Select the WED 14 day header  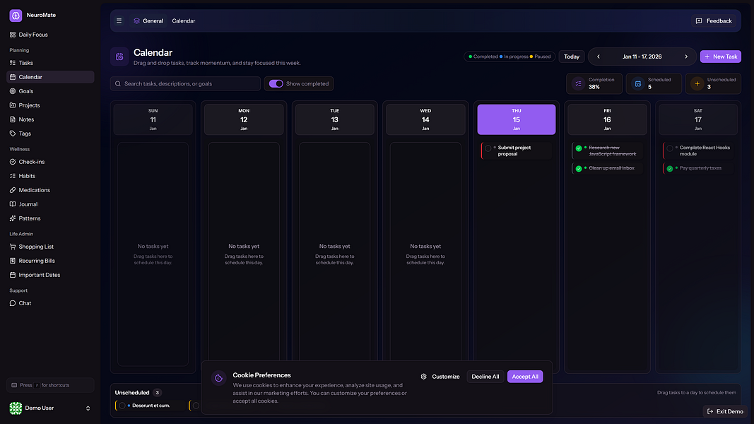[x=425, y=119]
